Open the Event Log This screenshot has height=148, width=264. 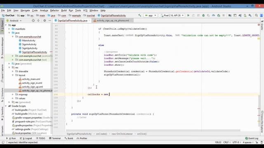click(252, 138)
